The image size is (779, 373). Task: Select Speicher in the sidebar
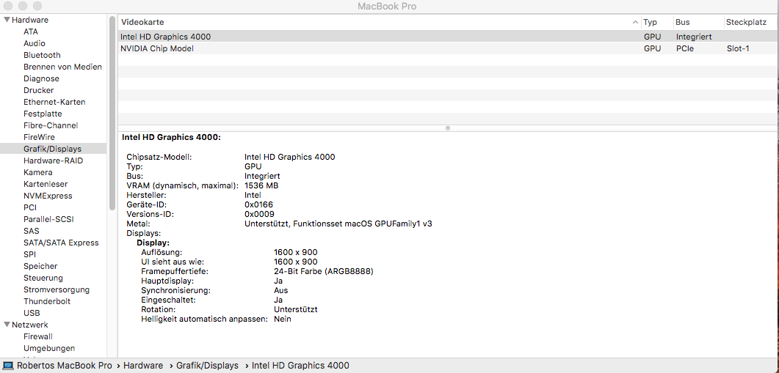(40, 266)
